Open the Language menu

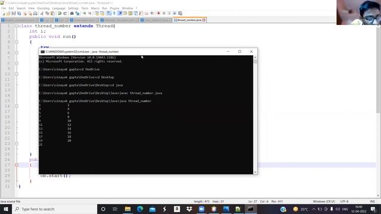59,8
